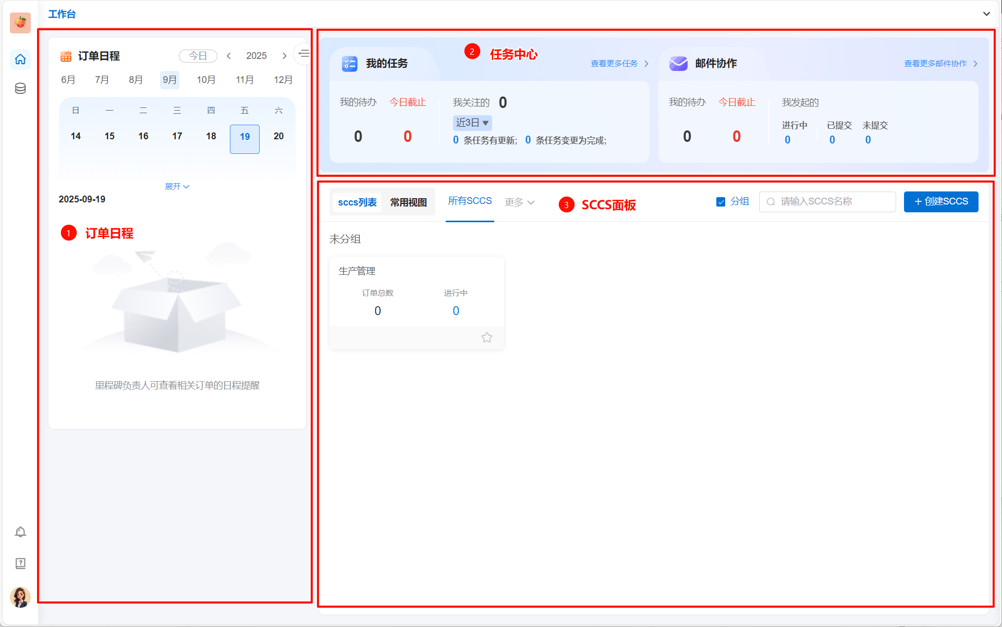Click the home icon in sidebar
Screen dimensions: 1002x627
(20, 59)
